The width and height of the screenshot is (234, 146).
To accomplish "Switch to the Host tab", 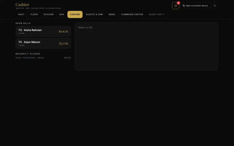I will (x=21, y=14).
